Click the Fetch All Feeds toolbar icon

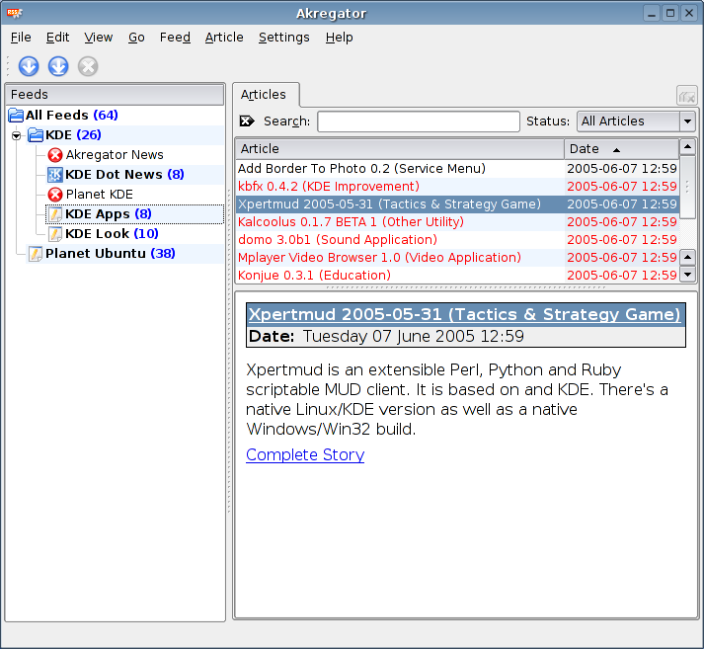click(58, 66)
